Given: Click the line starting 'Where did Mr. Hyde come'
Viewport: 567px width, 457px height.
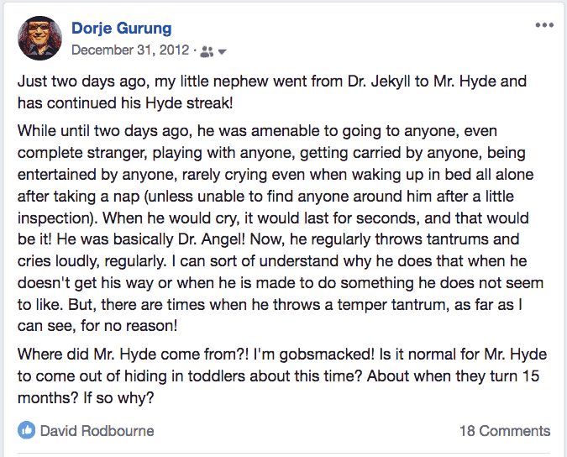Looking at the screenshot, I should pyautogui.click(x=282, y=355).
